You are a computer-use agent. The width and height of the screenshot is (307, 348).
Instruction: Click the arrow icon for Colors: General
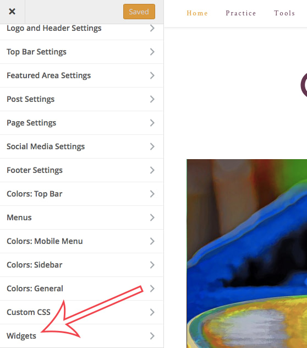coord(152,289)
